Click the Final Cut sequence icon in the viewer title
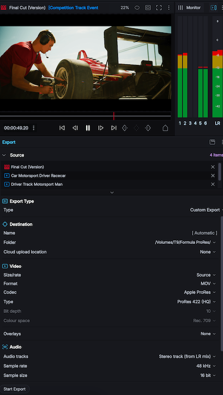 point(4,8)
